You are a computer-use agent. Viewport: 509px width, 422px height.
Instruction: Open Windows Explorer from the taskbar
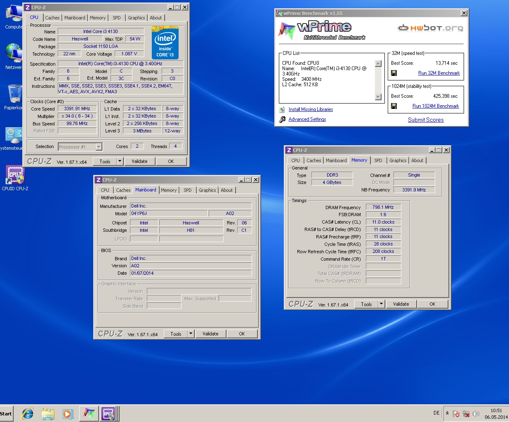pos(48,414)
